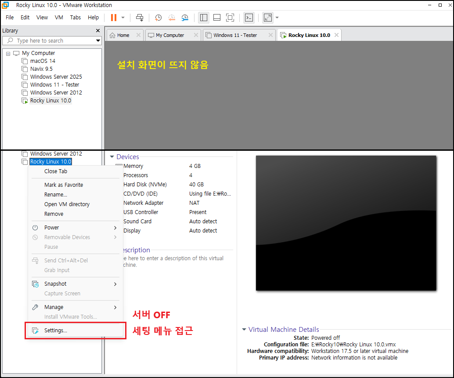Image resolution: width=454 pixels, height=378 pixels.
Task: Click the orange Pause VM toolbar button
Action: coord(113,18)
